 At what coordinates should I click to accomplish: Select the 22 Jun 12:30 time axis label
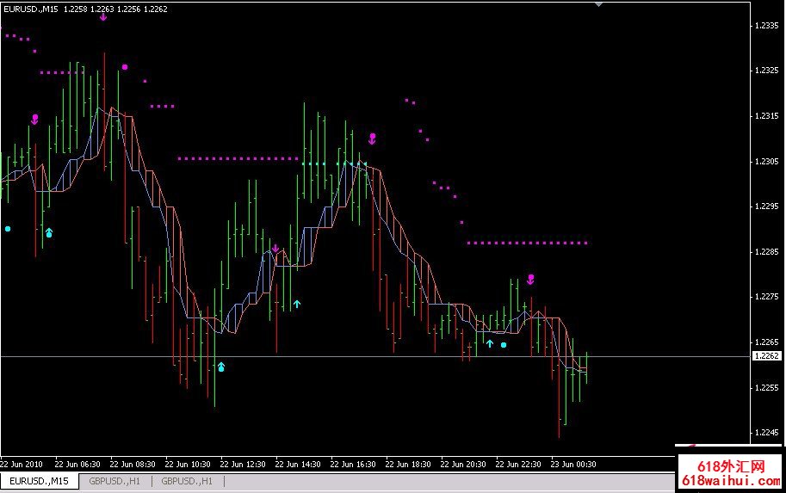click(243, 464)
